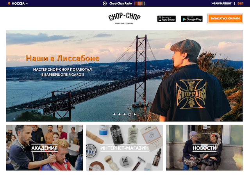Click the Записаться онлайн button
The width and height of the screenshot is (250, 175).
click(x=225, y=18)
